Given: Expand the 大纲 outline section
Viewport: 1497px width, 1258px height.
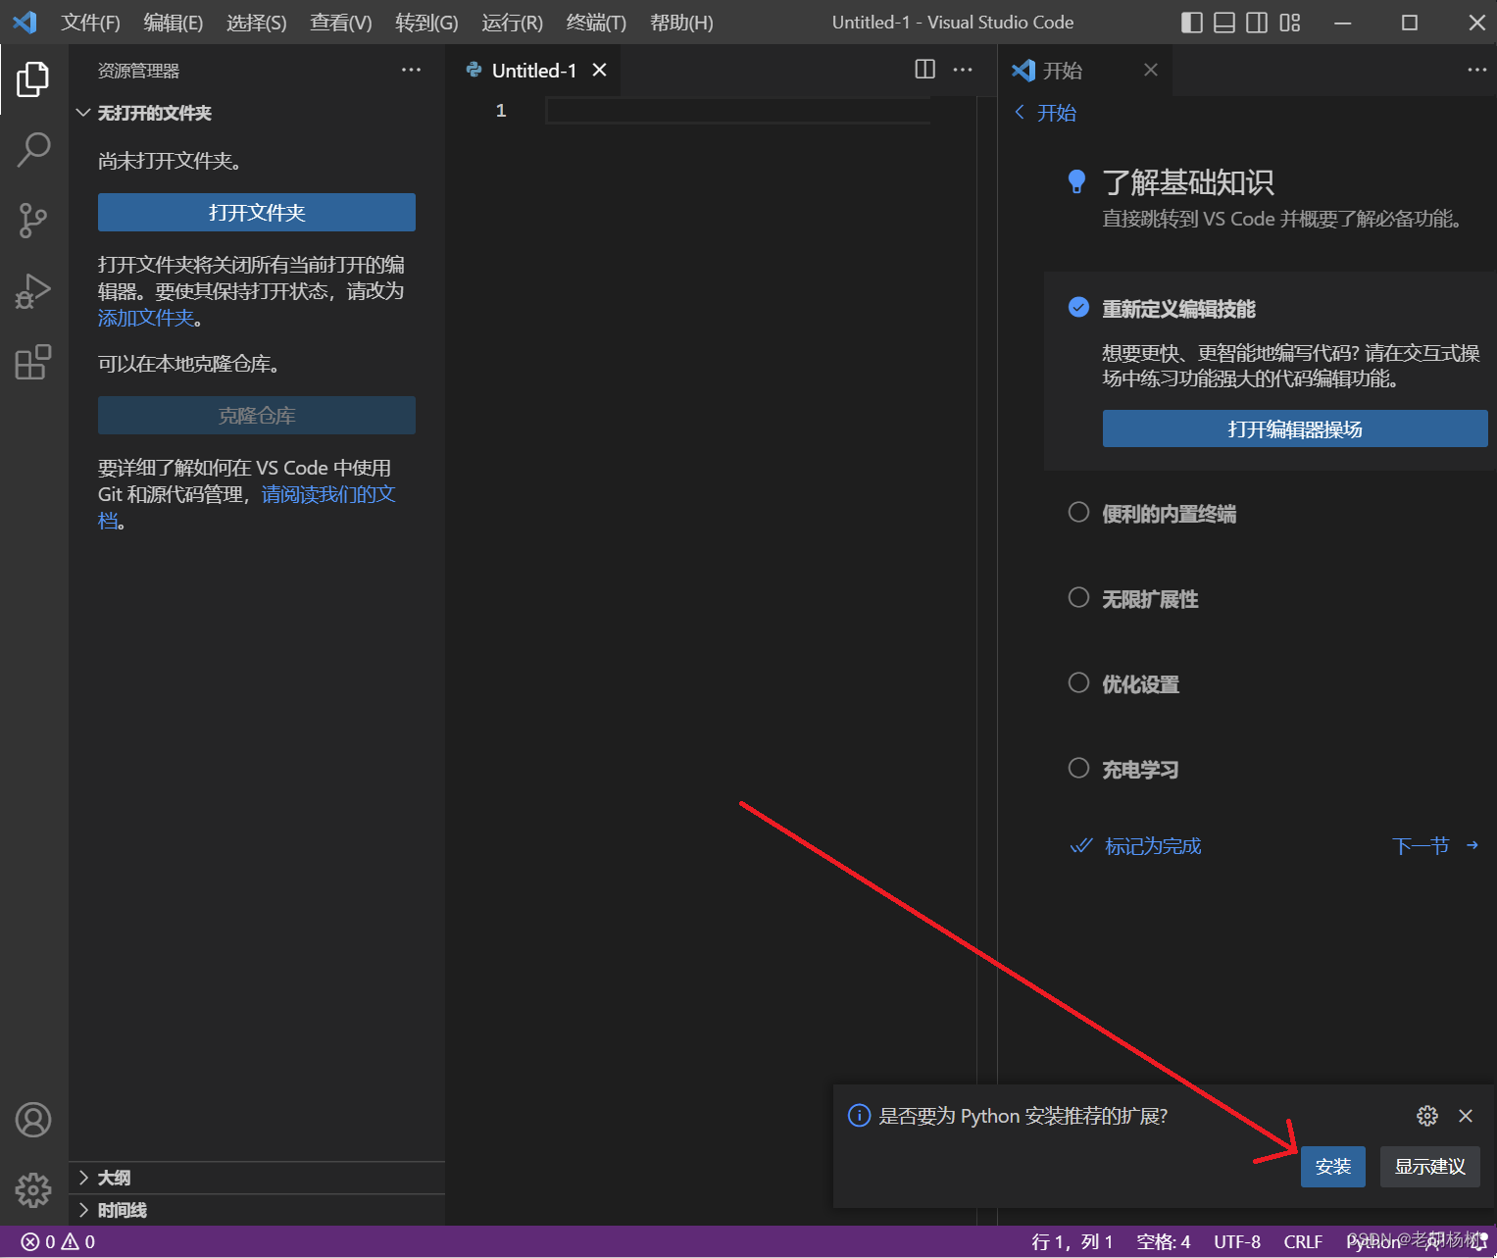Looking at the screenshot, I should (257, 1178).
